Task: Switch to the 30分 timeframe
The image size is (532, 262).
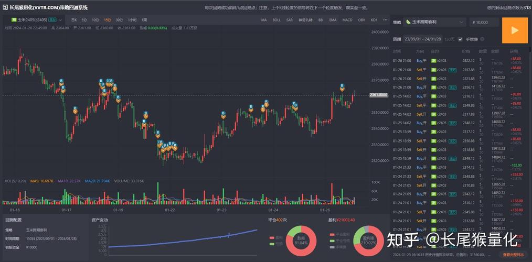Action: click(119, 19)
